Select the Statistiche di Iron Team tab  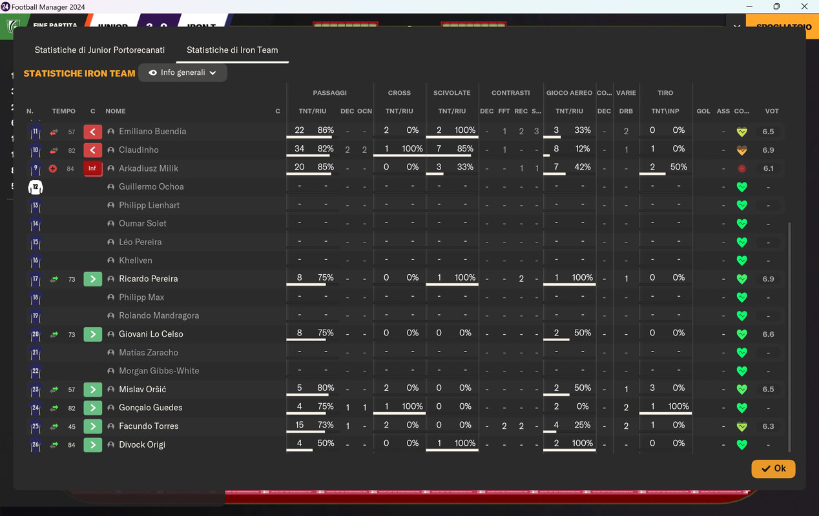[233, 50]
